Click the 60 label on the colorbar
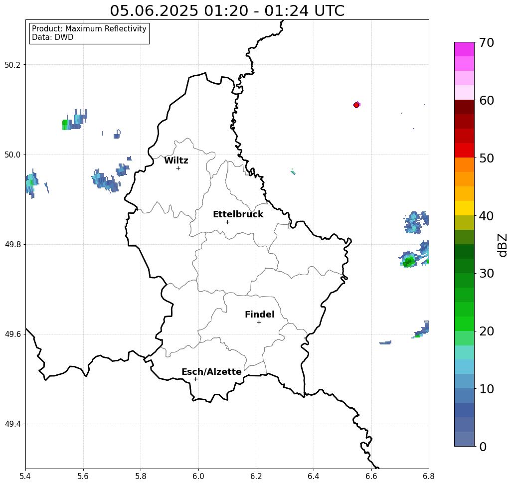Image resolution: width=513 pixels, height=485 pixels. pyautogui.click(x=486, y=100)
